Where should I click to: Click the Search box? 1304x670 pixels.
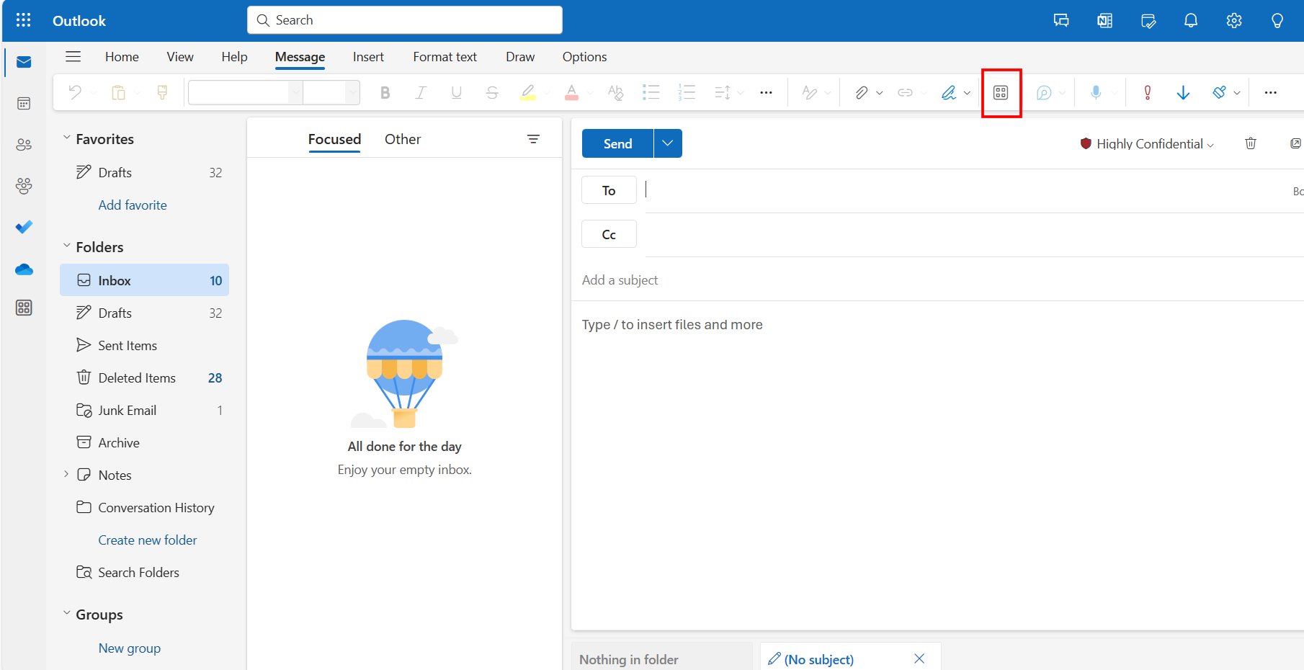tap(405, 20)
